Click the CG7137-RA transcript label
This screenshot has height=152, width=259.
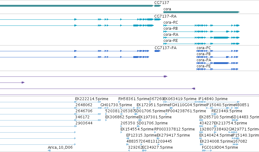(x=165, y=16)
